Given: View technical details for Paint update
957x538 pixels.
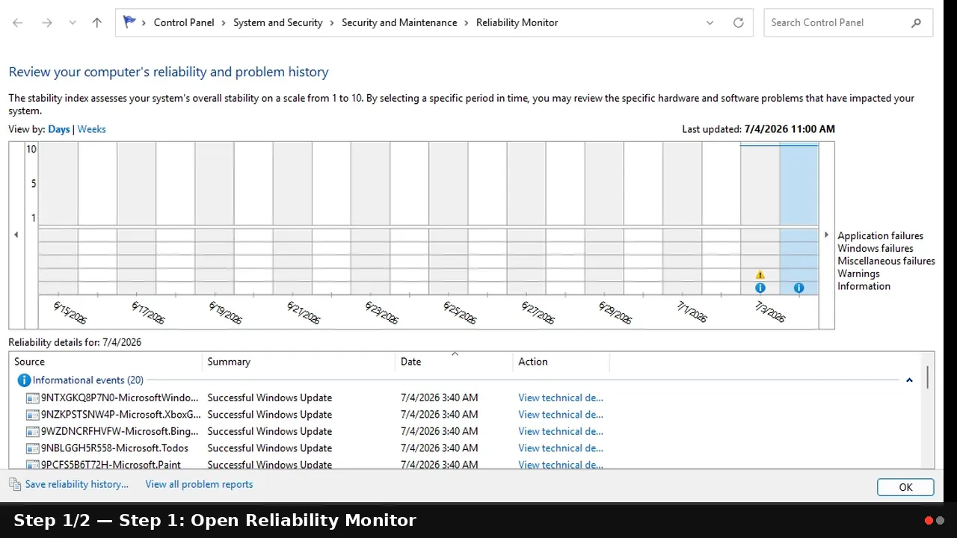Looking at the screenshot, I should point(561,464).
